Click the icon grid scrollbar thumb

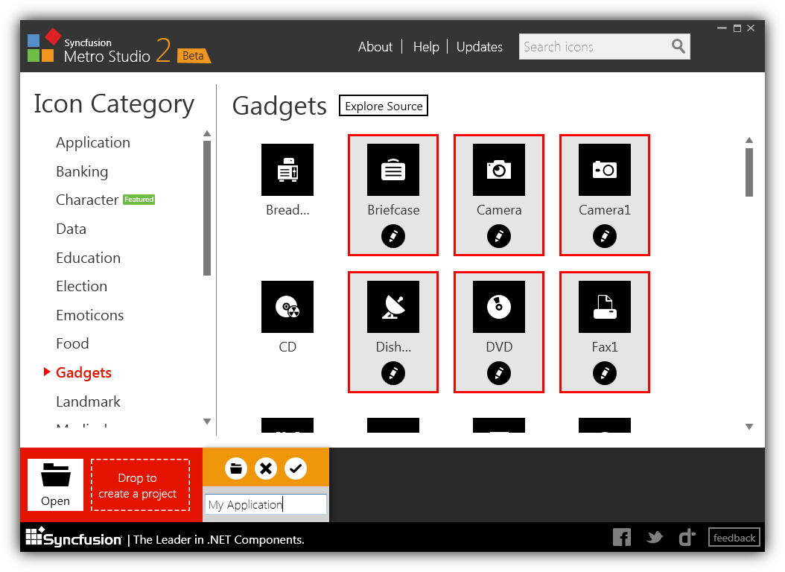(x=749, y=173)
